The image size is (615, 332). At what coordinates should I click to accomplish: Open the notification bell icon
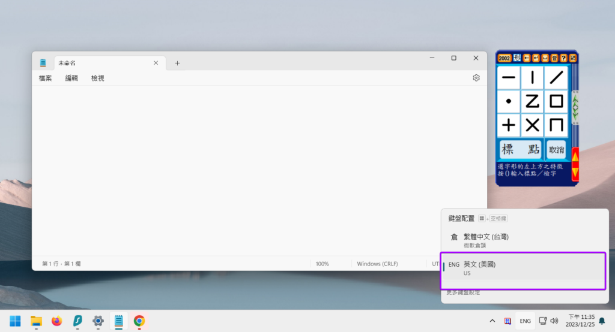point(602,321)
